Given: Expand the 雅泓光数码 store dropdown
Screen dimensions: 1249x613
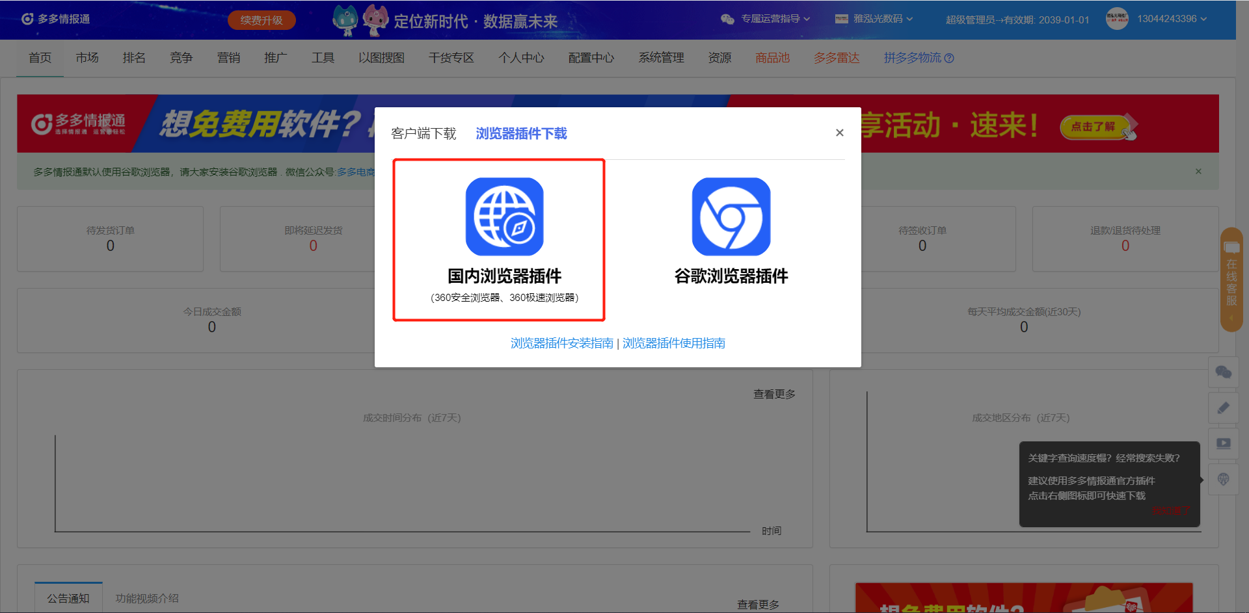Looking at the screenshot, I should [x=883, y=19].
